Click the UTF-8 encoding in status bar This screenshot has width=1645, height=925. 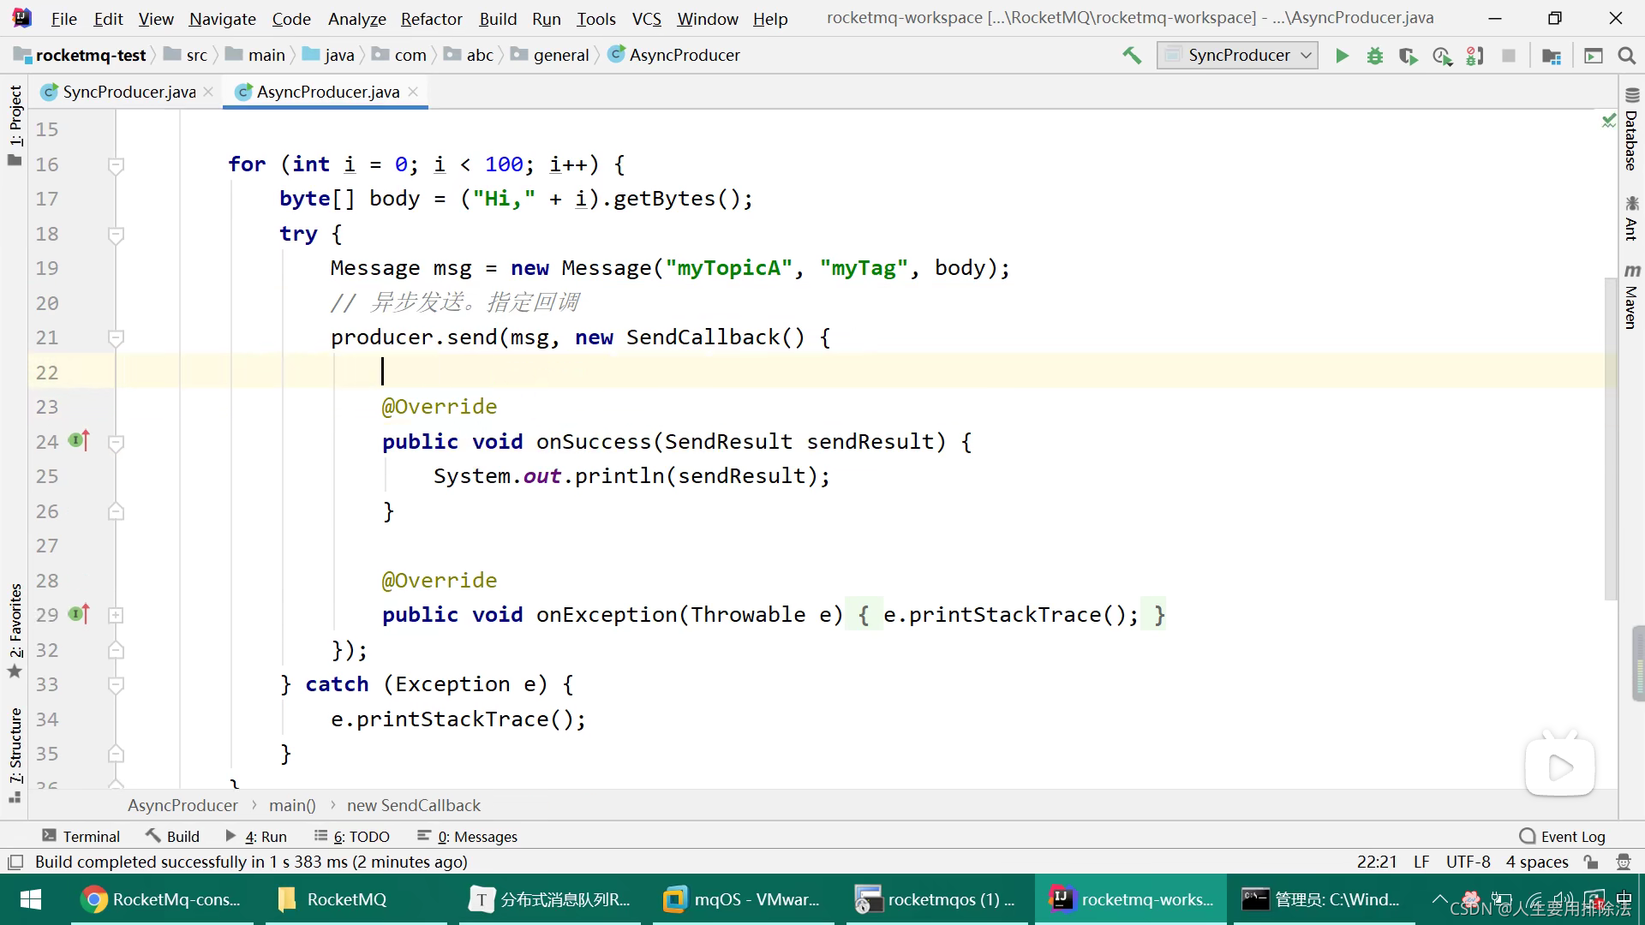1468,862
